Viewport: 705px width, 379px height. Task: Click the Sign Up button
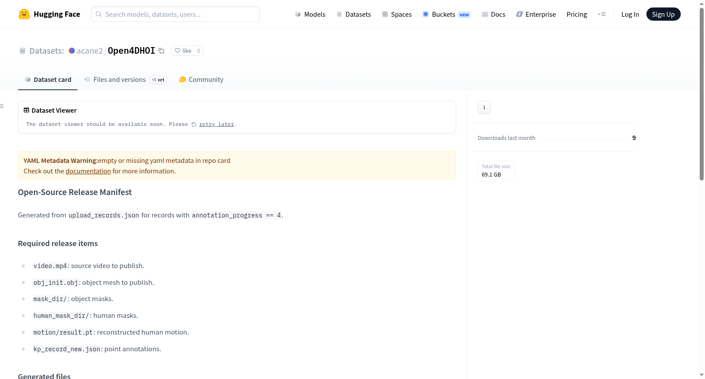663,14
